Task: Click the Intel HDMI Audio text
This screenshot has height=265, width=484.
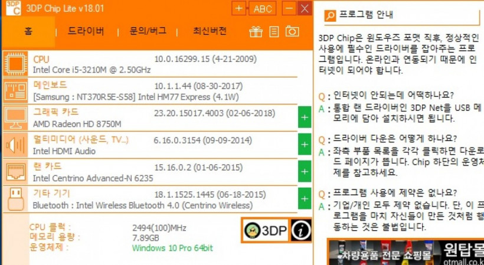Action: coord(64,151)
